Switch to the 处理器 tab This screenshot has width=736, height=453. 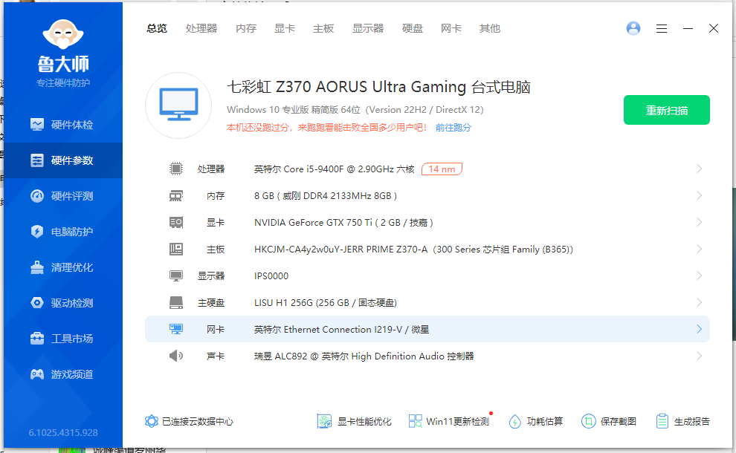[x=201, y=28]
